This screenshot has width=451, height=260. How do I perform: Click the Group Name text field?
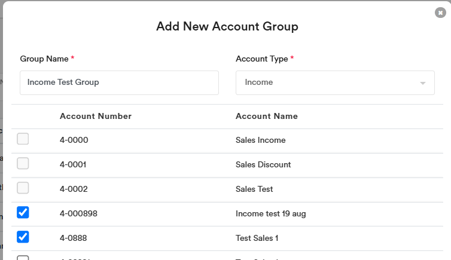coord(119,82)
